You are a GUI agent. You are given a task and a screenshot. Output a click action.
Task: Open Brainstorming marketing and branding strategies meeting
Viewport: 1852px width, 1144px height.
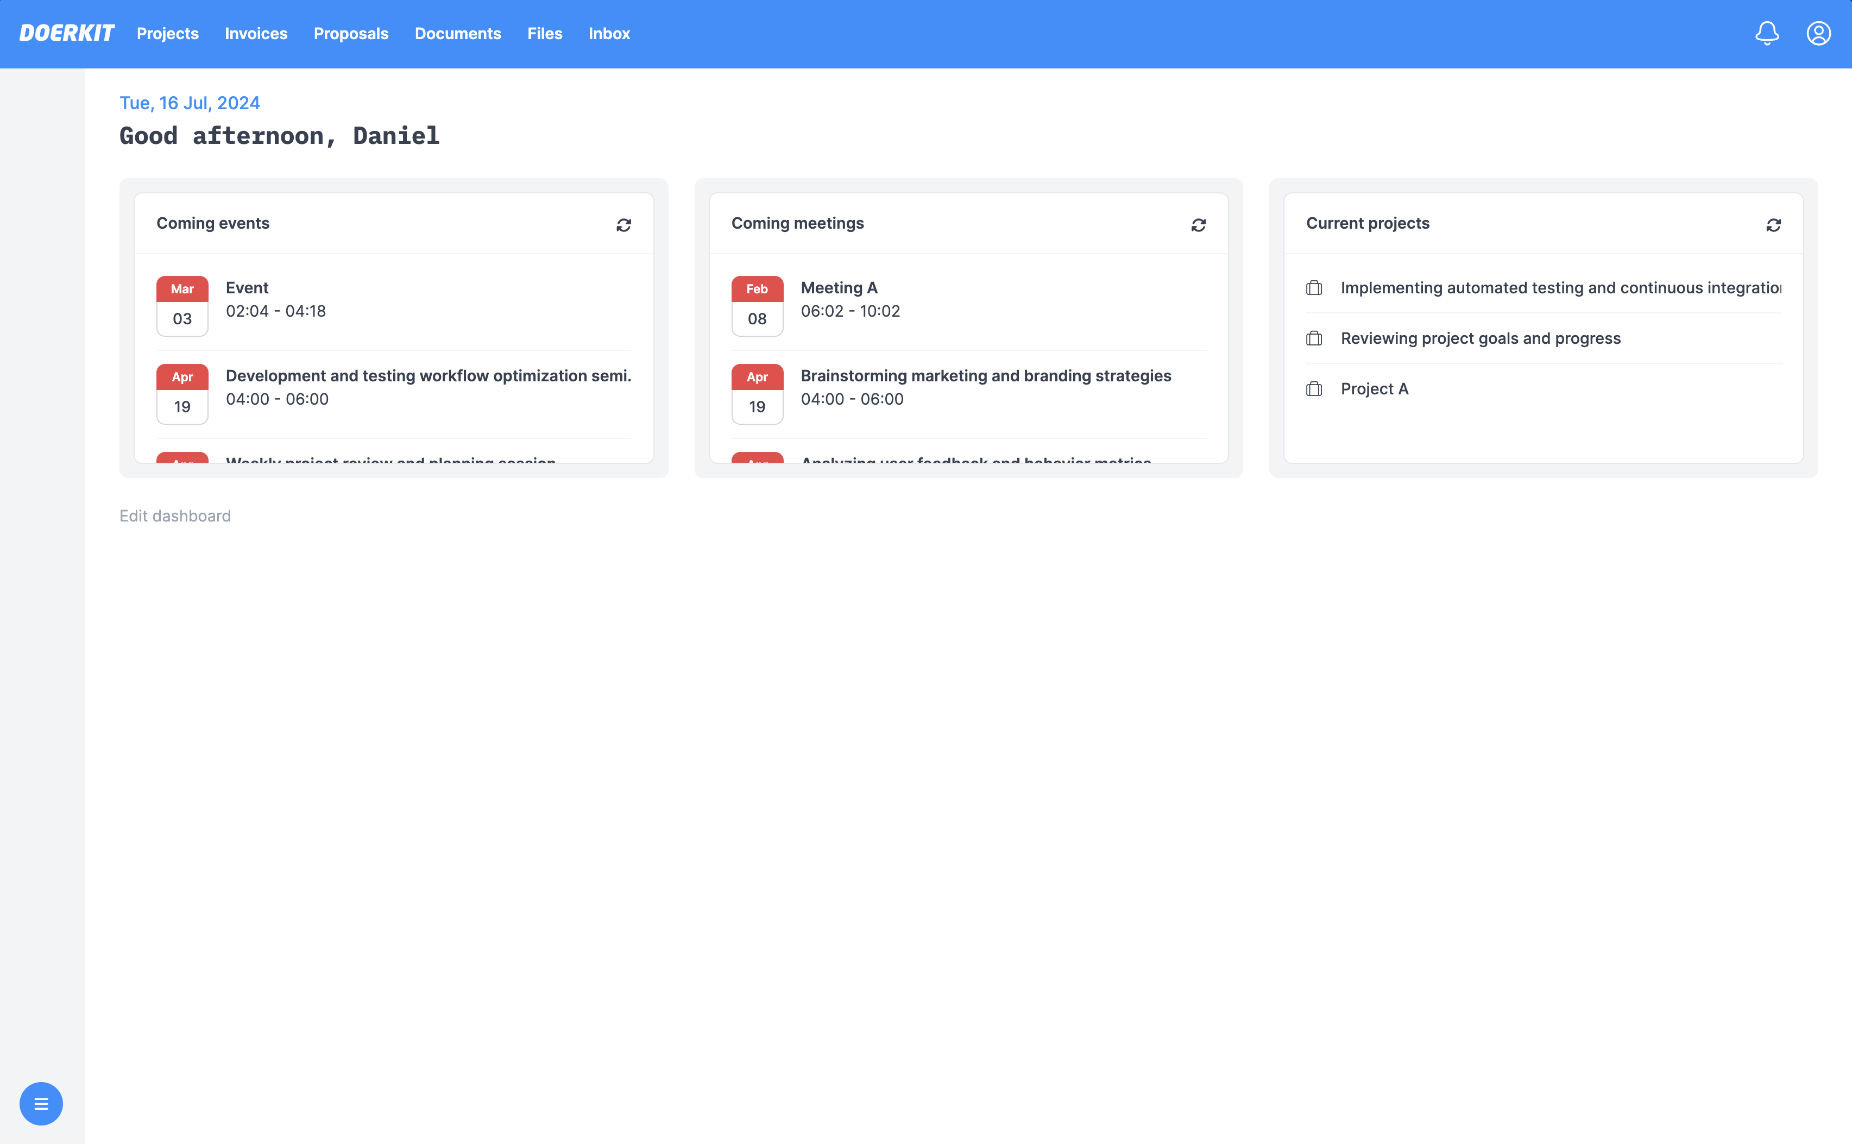point(985,375)
